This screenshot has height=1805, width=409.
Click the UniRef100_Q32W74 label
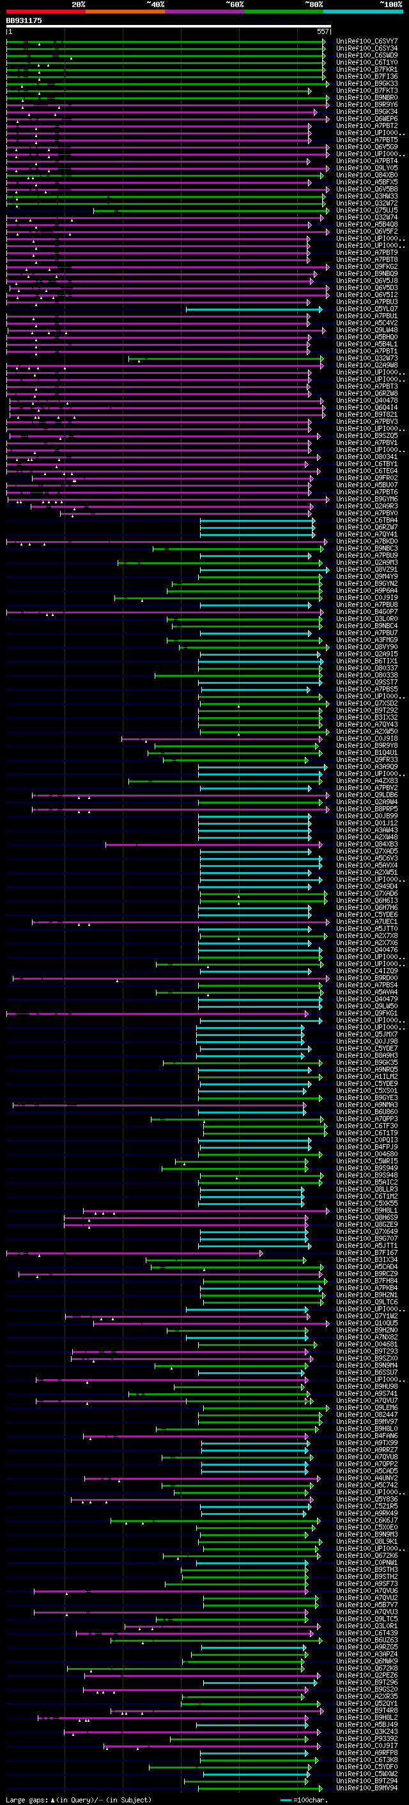366,217
